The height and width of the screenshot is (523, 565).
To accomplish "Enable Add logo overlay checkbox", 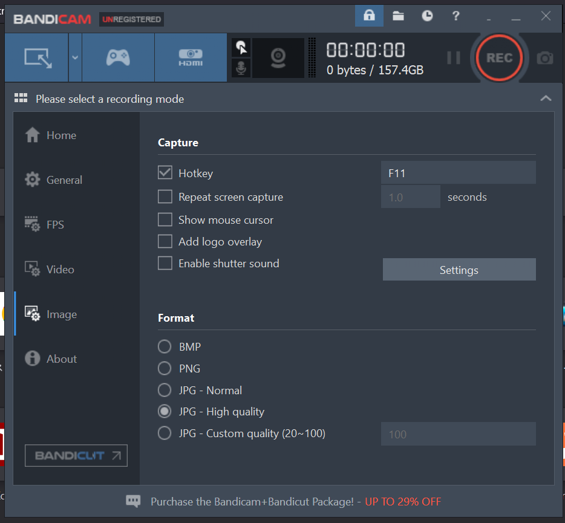I will coord(165,241).
